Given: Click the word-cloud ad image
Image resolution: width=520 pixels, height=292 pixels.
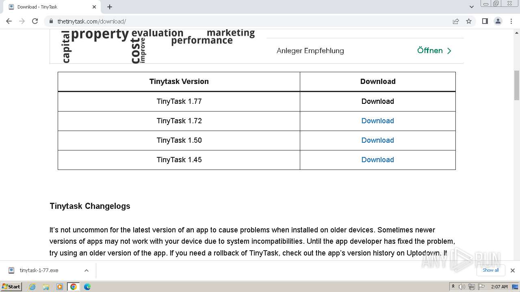Looking at the screenshot, I should 158,46.
